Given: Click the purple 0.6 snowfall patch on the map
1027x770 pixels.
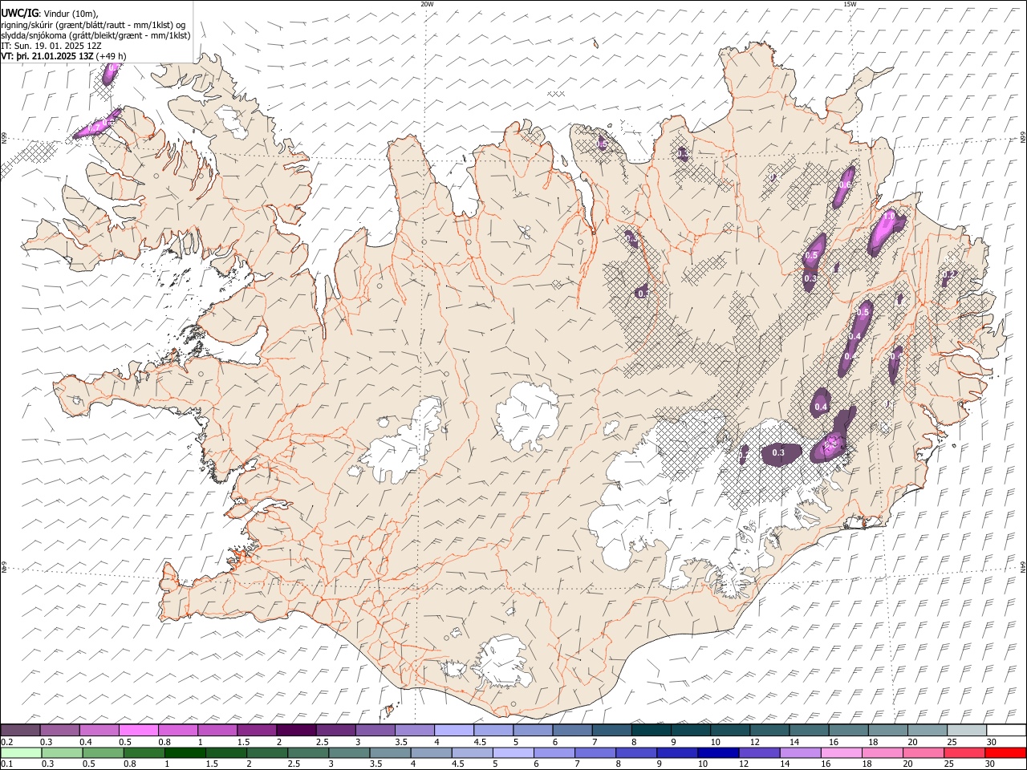Looking at the screenshot, I should pyautogui.click(x=844, y=187).
